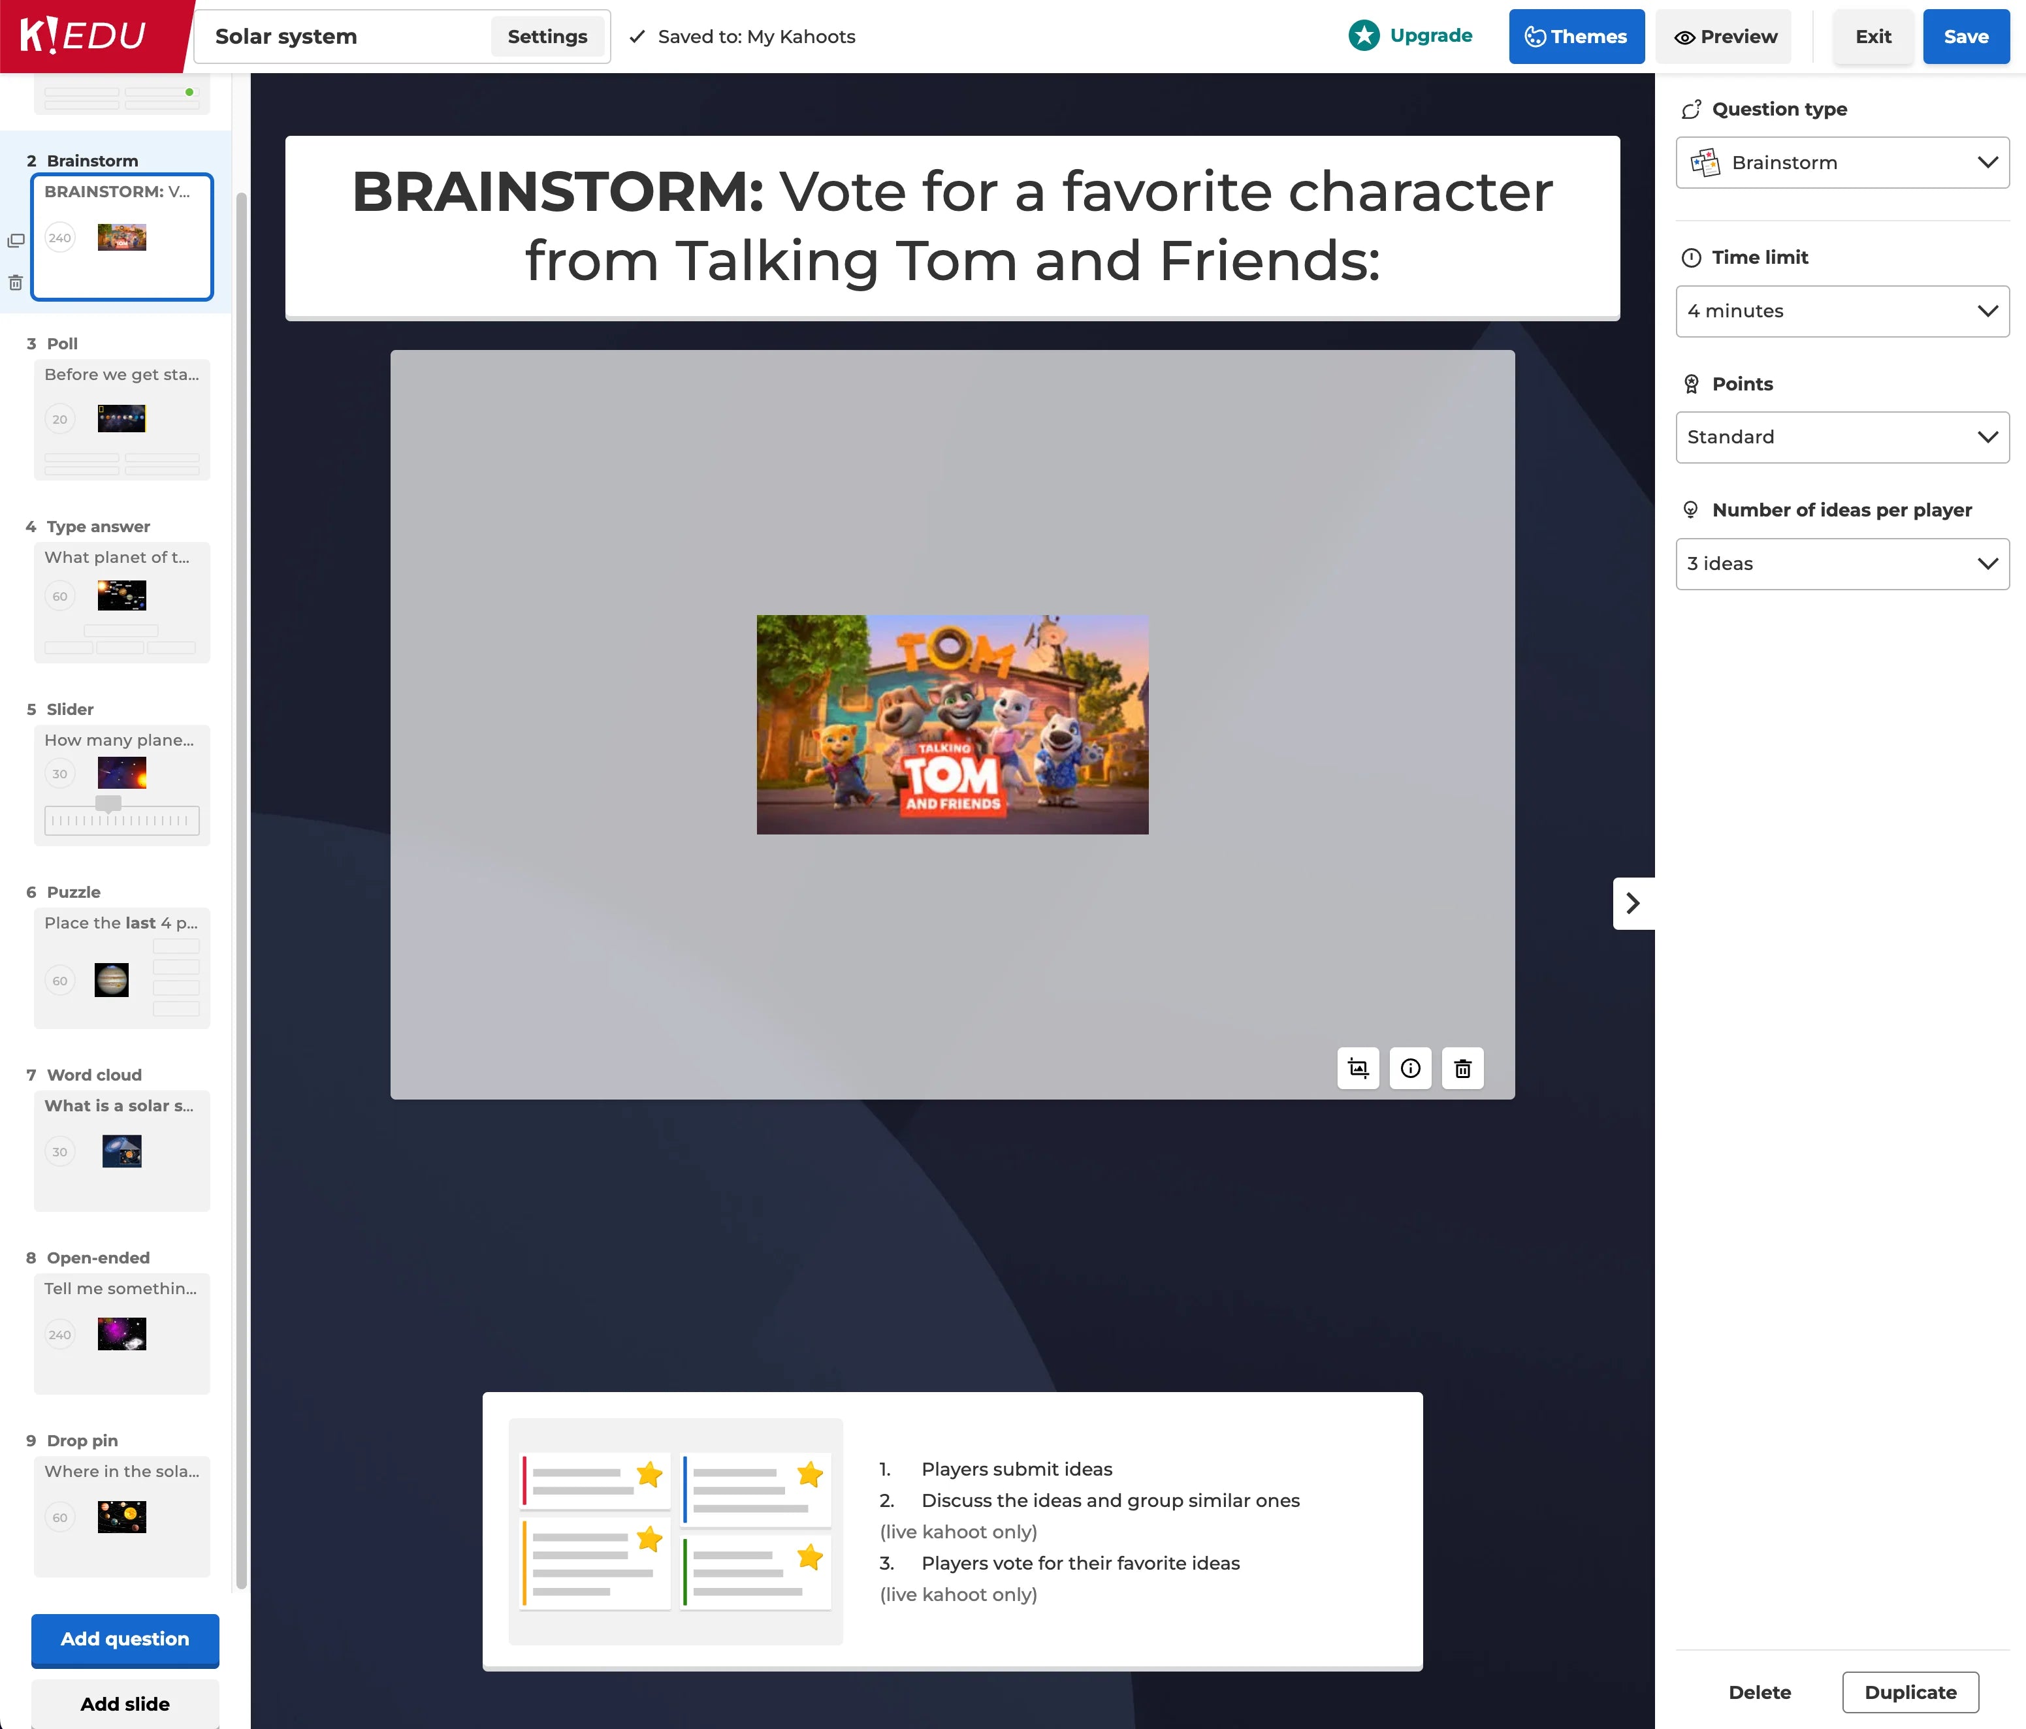Click the crop image icon
Screen dimensions: 2026x1729
(1358, 1068)
